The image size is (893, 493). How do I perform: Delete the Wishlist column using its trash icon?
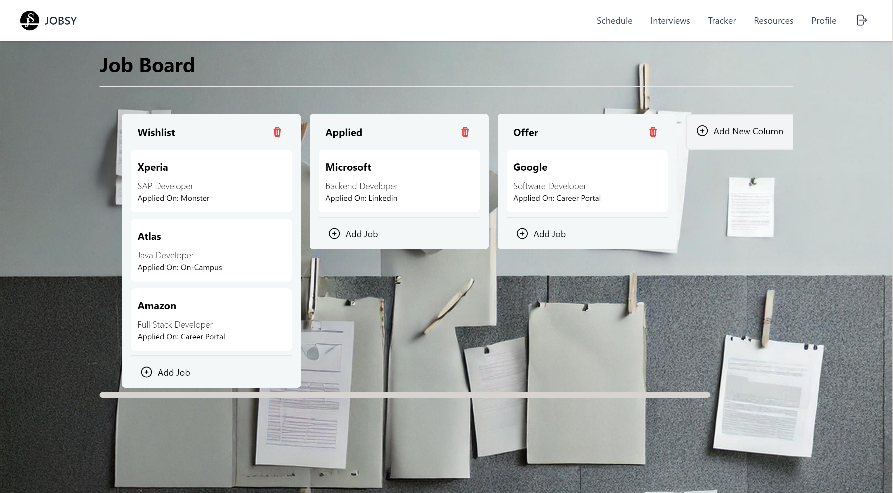click(277, 132)
